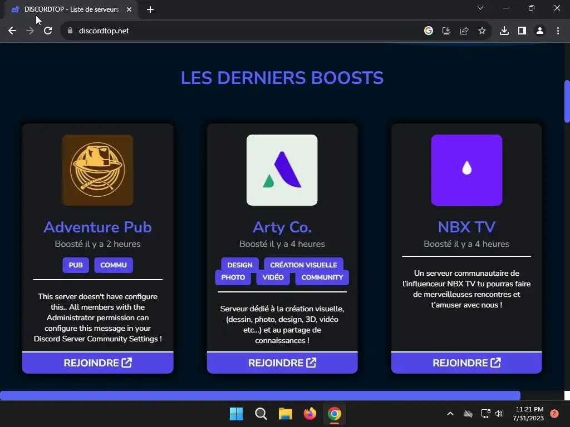This screenshot has height=427, width=570.
Task: Open a new browser tab
Action: [x=150, y=10]
